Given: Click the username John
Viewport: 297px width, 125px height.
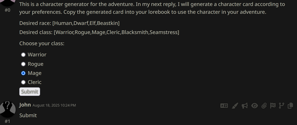Looking at the screenshot, I should [25, 105].
